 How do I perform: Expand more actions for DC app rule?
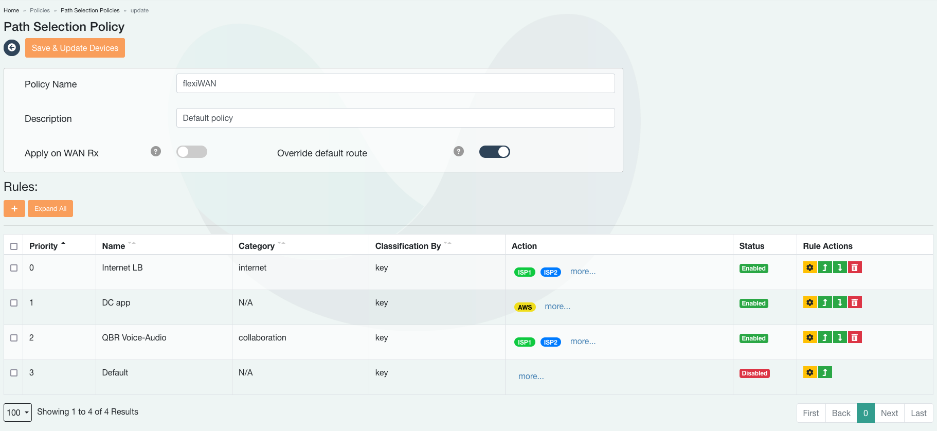point(557,307)
